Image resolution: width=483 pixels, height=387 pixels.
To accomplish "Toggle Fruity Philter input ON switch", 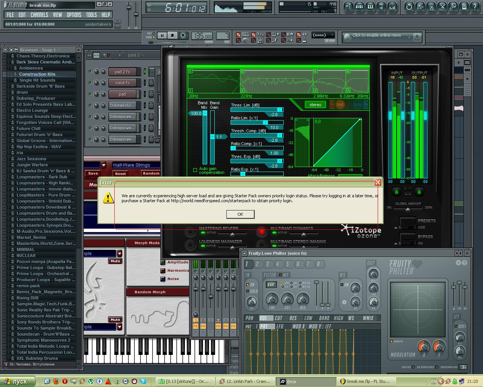I will pyautogui.click(x=248, y=285).
